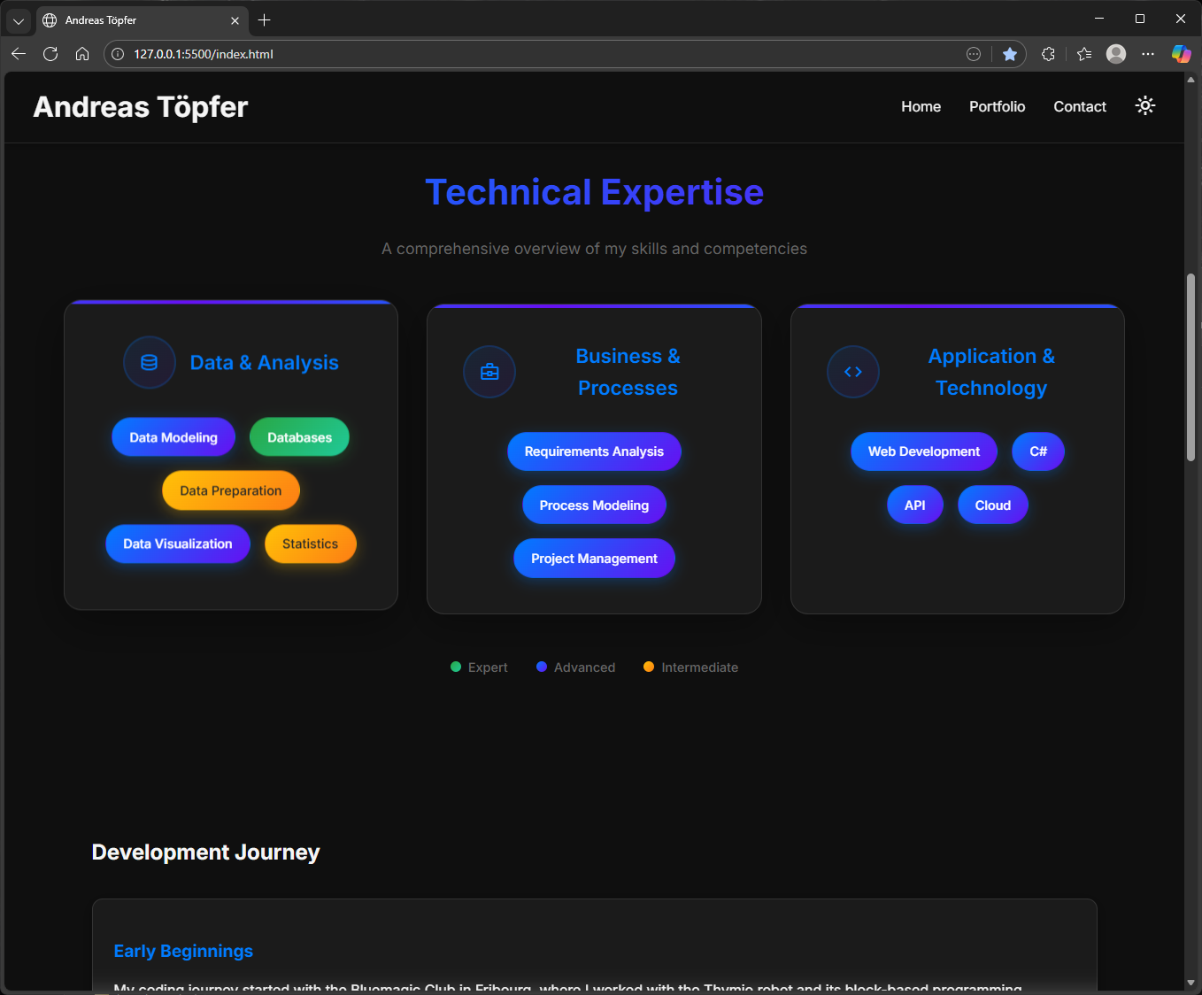Click the Project Management skill pill
Viewport: 1202px width, 995px height.
(594, 559)
